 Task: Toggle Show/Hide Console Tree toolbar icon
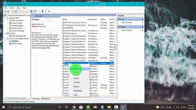pyautogui.click(x=16, y=11)
